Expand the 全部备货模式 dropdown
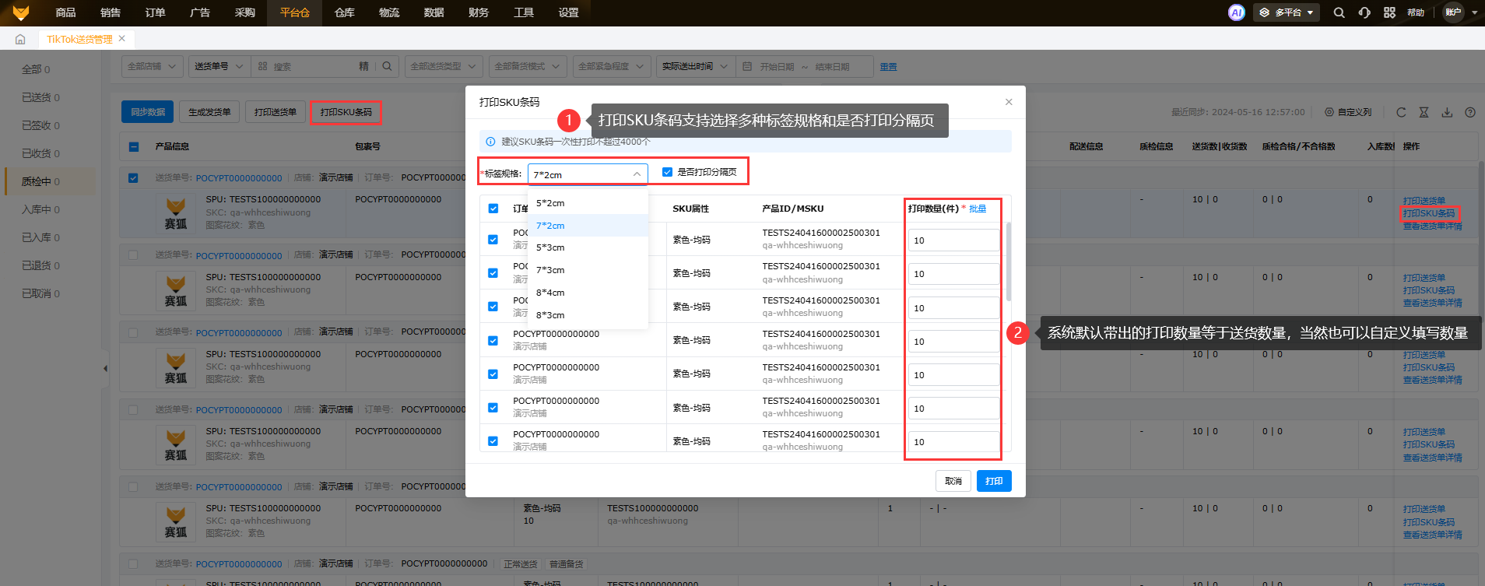1485x586 pixels. tap(528, 66)
